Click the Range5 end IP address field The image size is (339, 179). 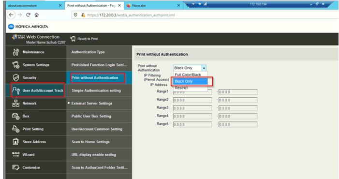click(x=238, y=124)
